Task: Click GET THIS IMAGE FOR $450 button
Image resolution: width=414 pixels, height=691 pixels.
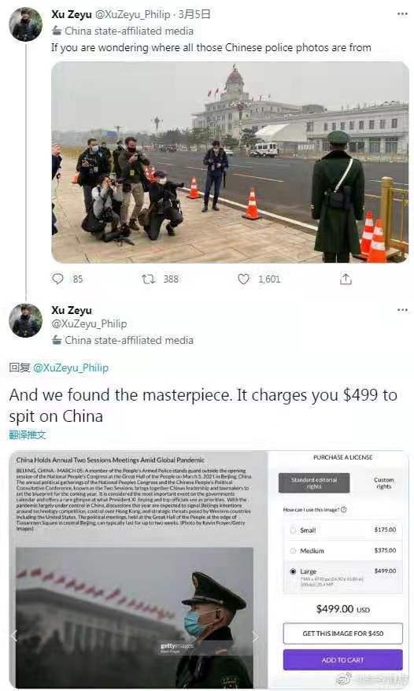Action: tap(343, 634)
